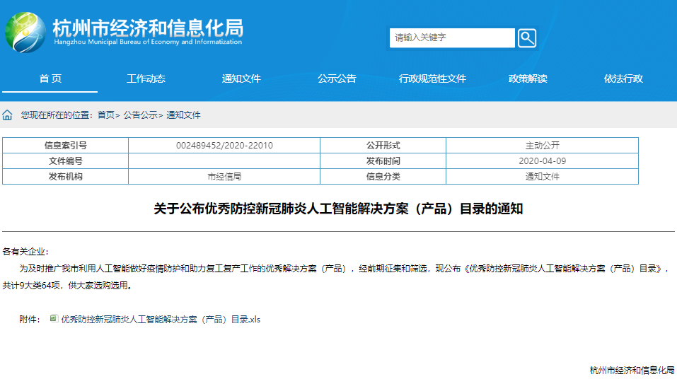Click the Hangzhou bureau globe logo
This screenshot has width=677, height=379.
pos(25,33)
